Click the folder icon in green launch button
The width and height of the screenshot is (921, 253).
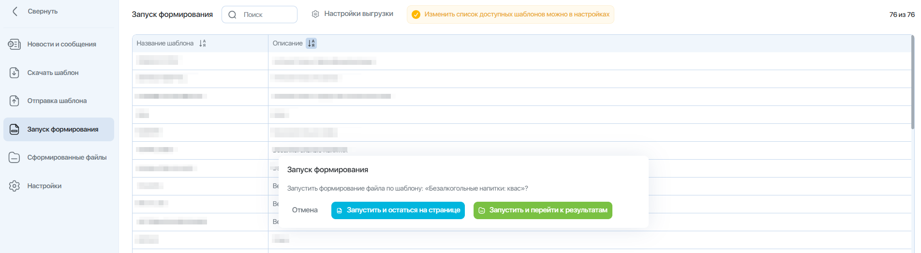(x=482, y=210)
